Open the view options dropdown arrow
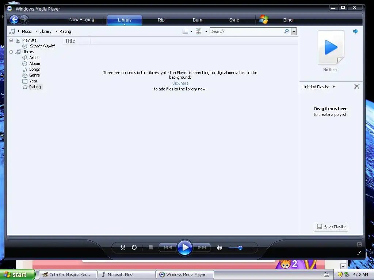 (x=206, y=31)
